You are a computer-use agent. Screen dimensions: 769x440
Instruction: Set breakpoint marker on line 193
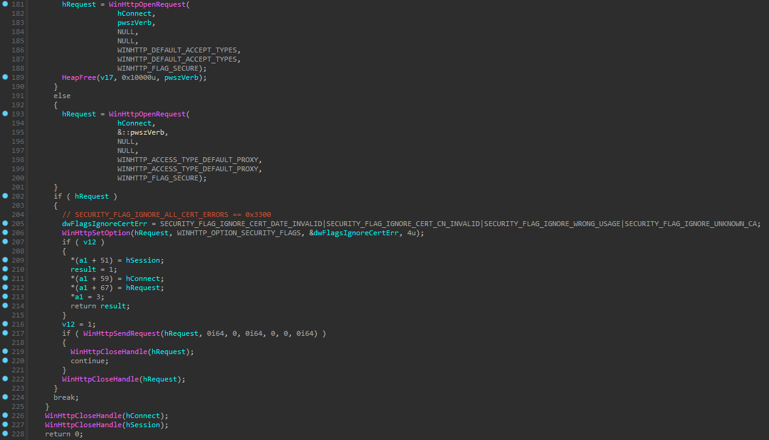[5, 114]
